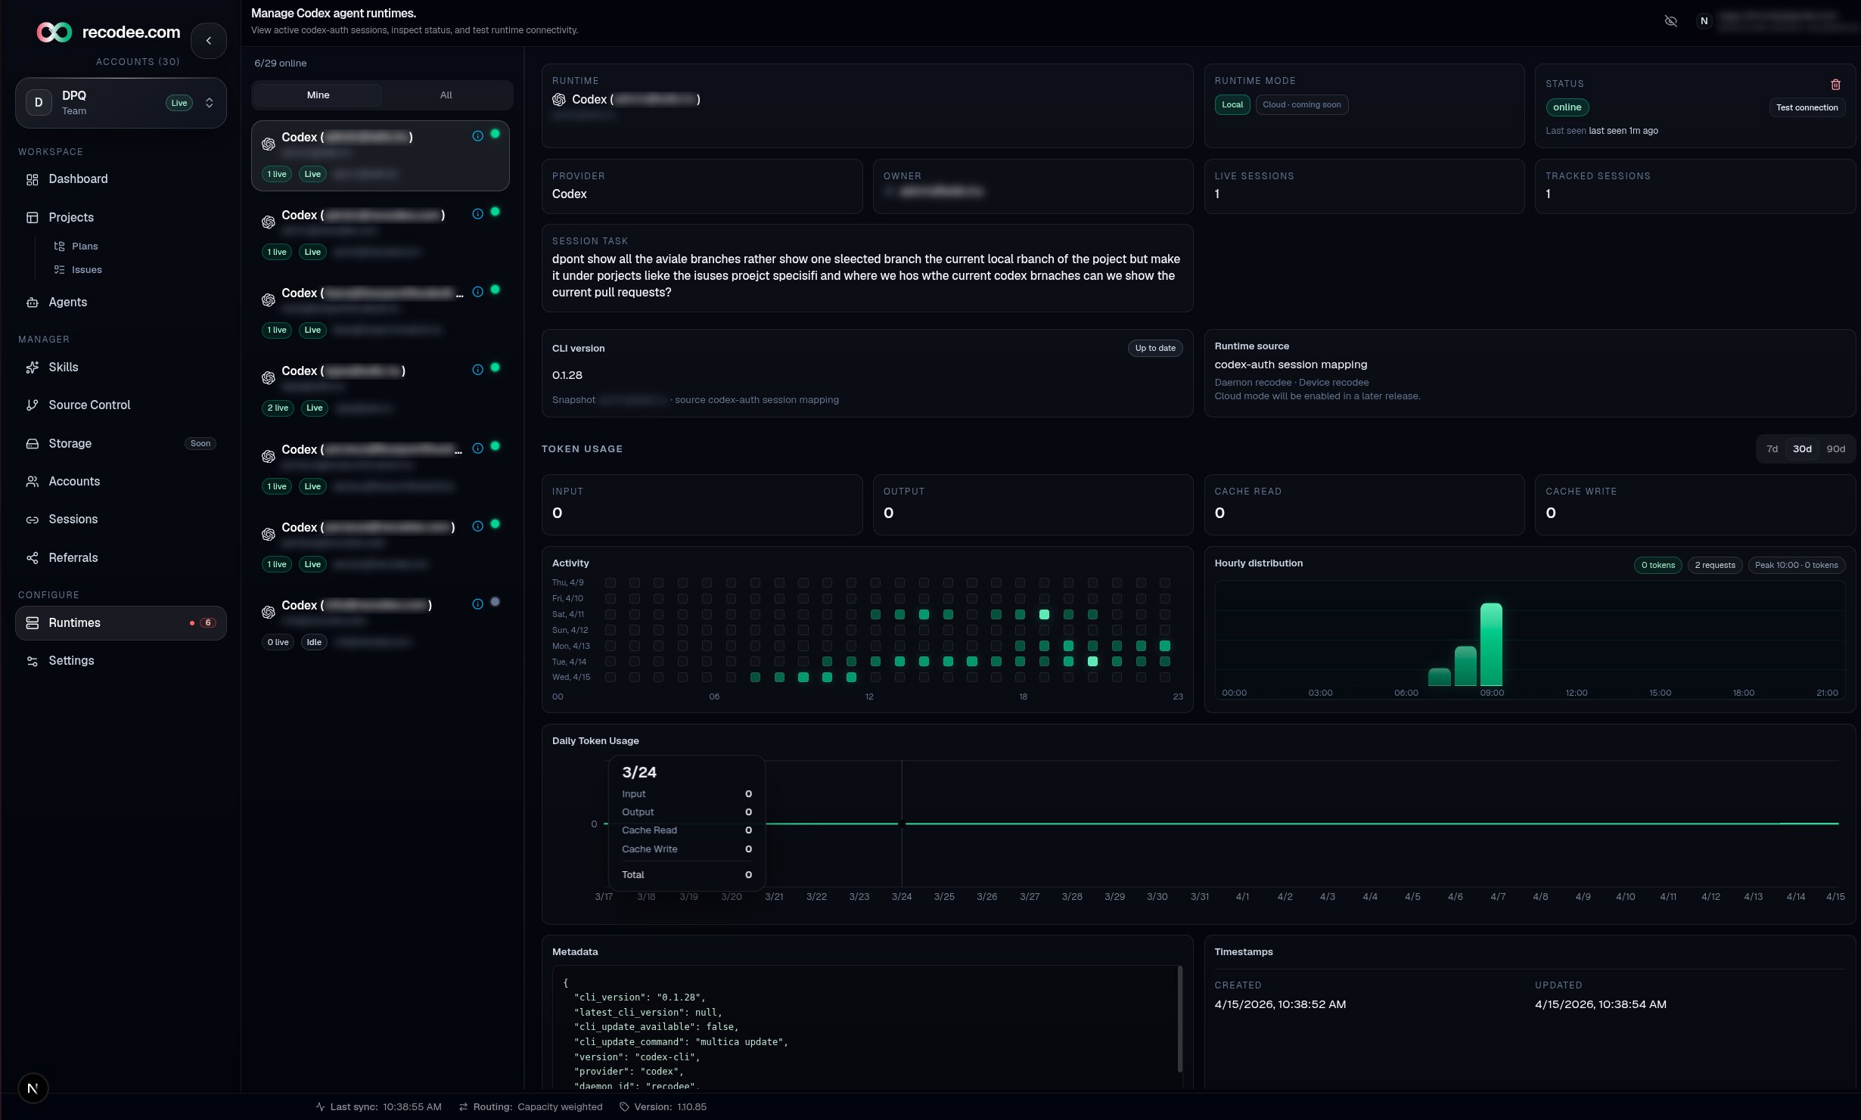Open the DPQ Team account switcher

pos(121,103)
